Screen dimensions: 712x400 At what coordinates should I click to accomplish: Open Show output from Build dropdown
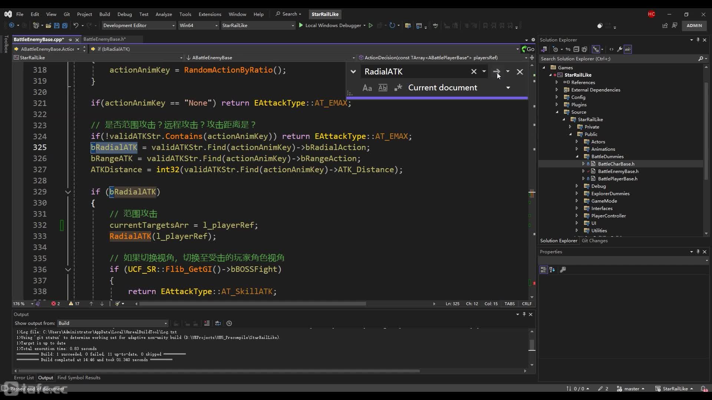(113, 323)
